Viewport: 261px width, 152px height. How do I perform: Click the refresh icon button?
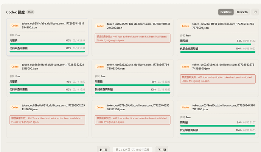(255, 12)
